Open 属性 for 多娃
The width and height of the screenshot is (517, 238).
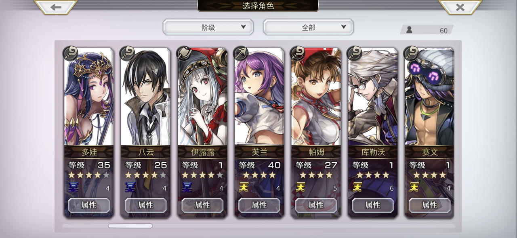(x=89, y=205)
